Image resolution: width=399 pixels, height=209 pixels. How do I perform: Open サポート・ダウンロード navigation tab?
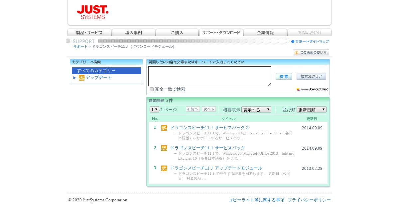coord(221,33)
